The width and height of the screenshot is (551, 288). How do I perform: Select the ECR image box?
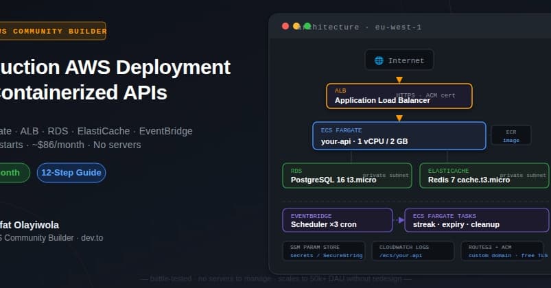511,136
